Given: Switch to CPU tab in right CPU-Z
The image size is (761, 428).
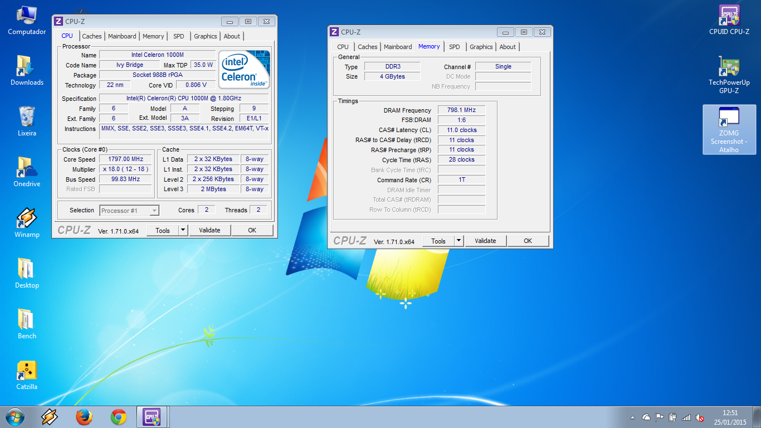Looking at the screenshot, I should [343, 47].
